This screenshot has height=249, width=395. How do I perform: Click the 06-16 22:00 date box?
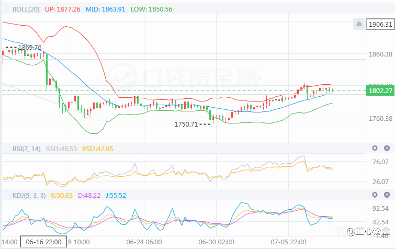coord(43,242)
